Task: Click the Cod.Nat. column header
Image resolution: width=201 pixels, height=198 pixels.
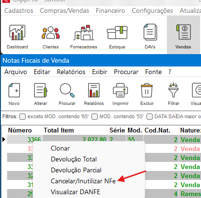Action: click(157, 131)
